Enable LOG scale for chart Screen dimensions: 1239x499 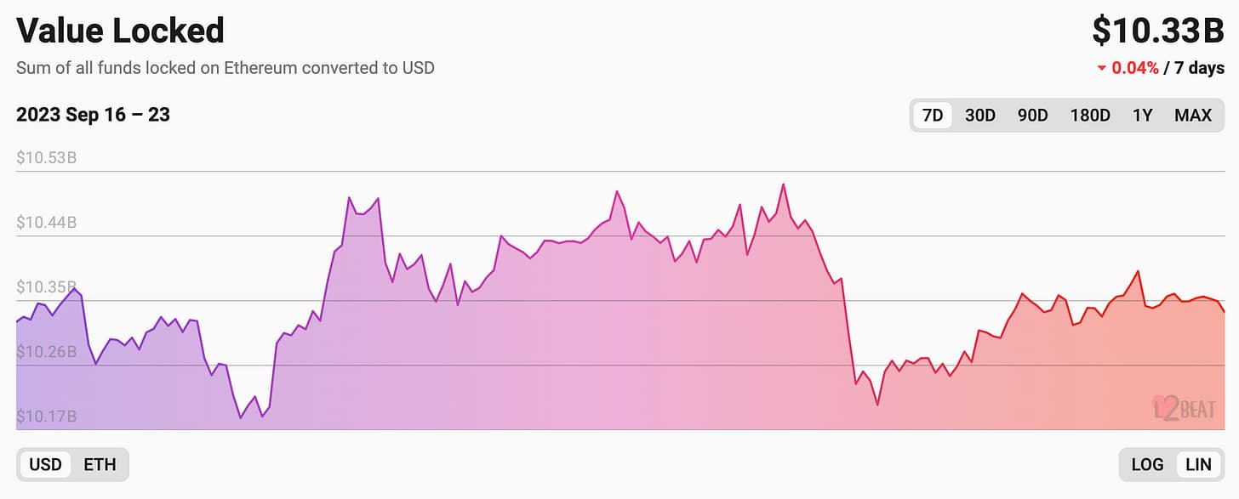tap(1147, 465)
